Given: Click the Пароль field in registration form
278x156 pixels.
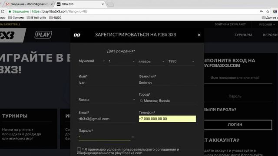Looking at the screenshot, I should pyautogui.click(x=104, y=137).
